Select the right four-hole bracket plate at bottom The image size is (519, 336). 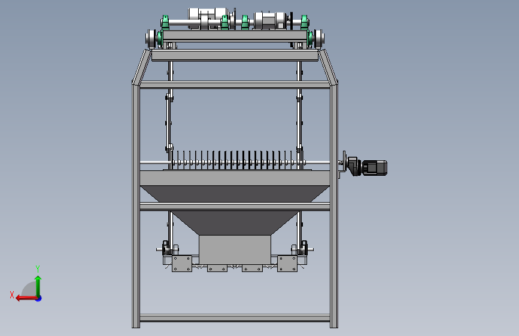click(287, 264)
